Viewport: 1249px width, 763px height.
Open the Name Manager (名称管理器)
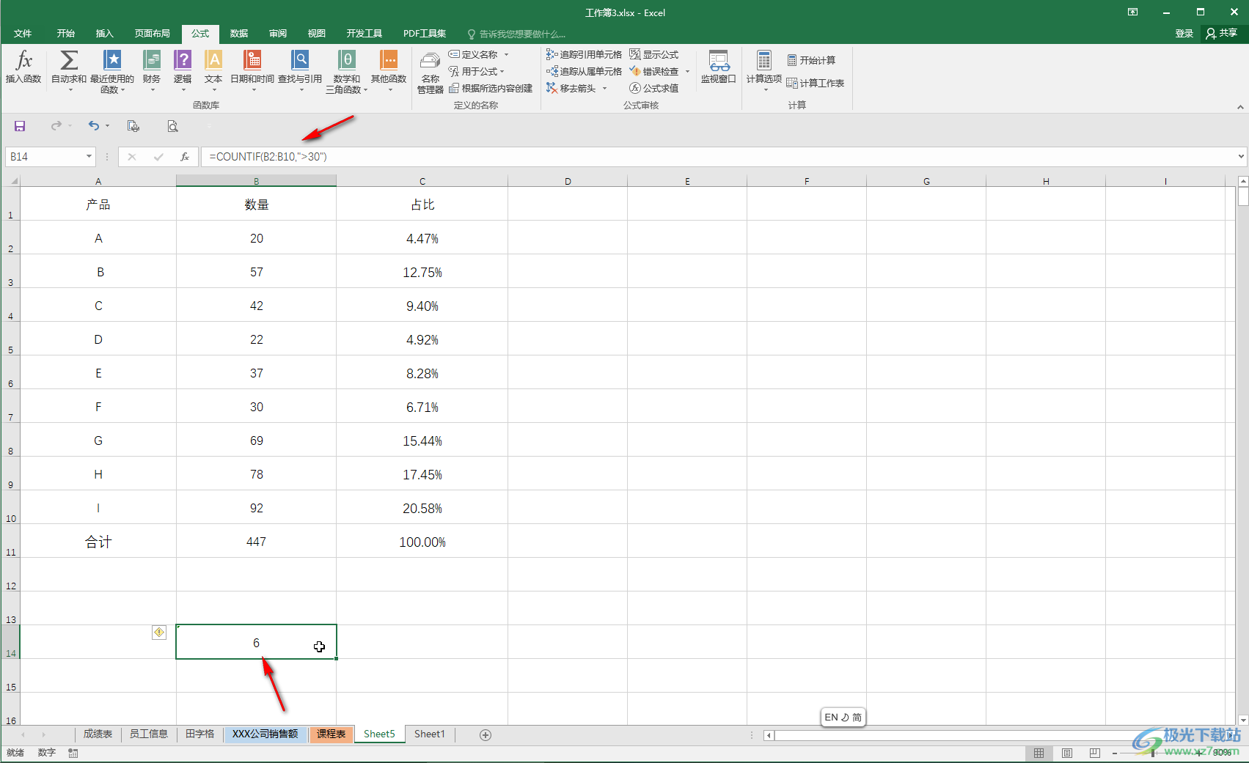(431, 73)
